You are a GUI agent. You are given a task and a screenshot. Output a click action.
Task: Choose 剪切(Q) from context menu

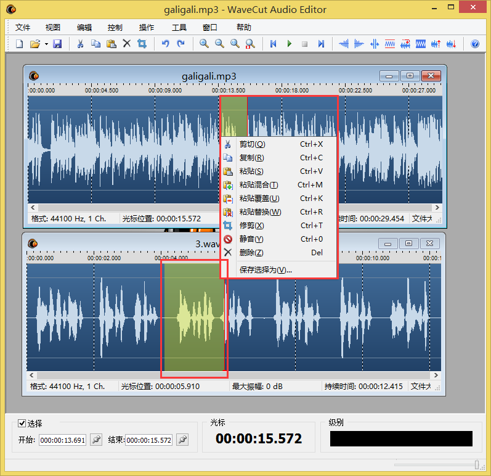(278, 144)
